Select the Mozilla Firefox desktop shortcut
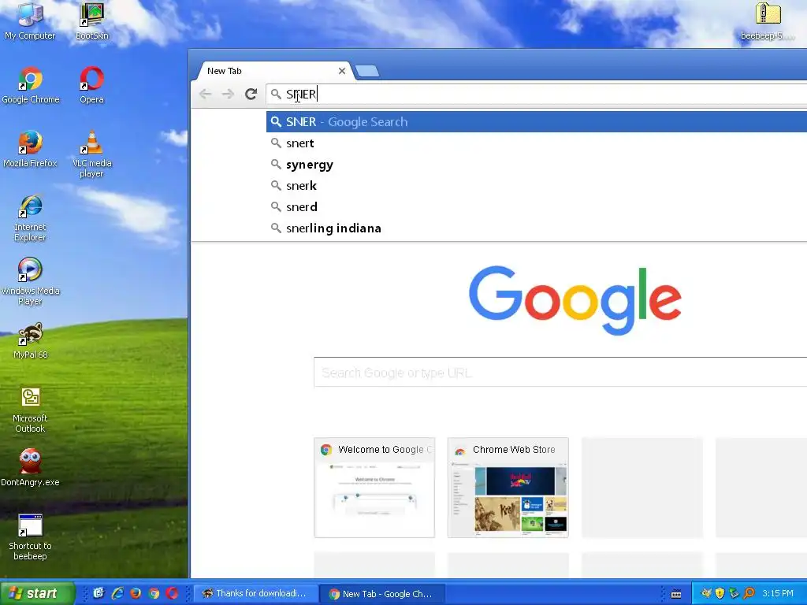The height and width of the screenshot is (605, 807). [x=31, y=149]
